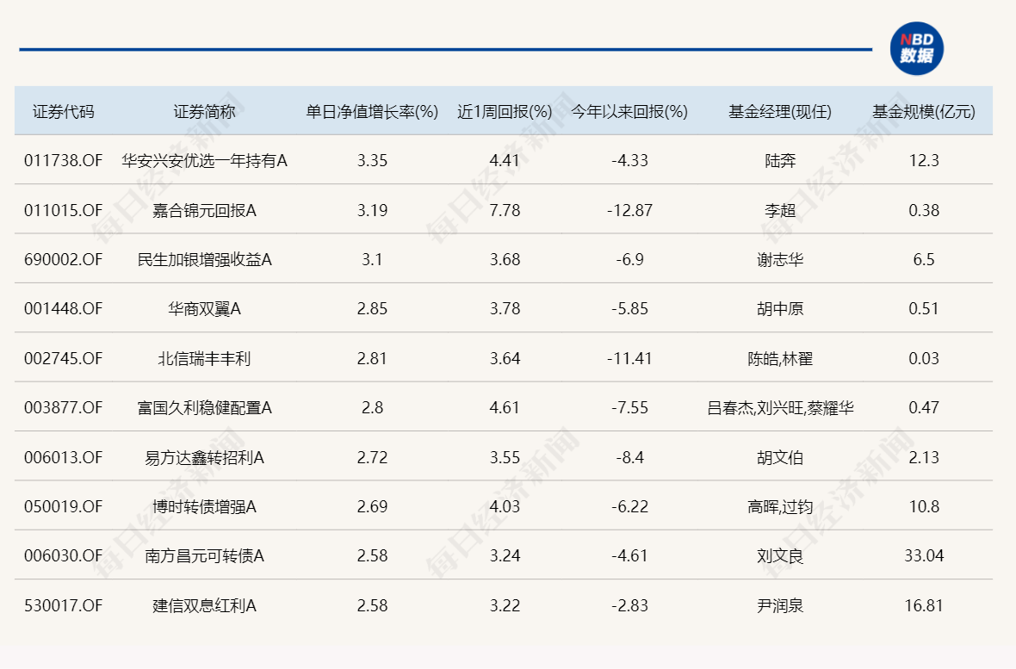Select fund name 民生加银增强收益A
The image size is (1016, 669).
pyautogui.click(x=204, y=259)
